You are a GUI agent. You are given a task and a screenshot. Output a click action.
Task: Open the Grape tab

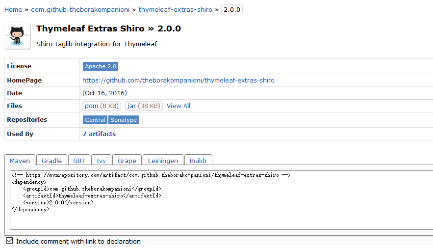127,161
